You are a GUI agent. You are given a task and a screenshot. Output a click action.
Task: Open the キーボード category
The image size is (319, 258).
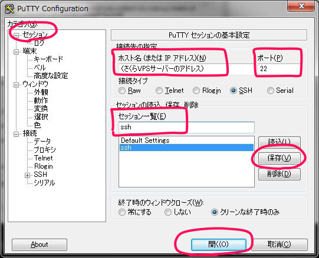48,59
